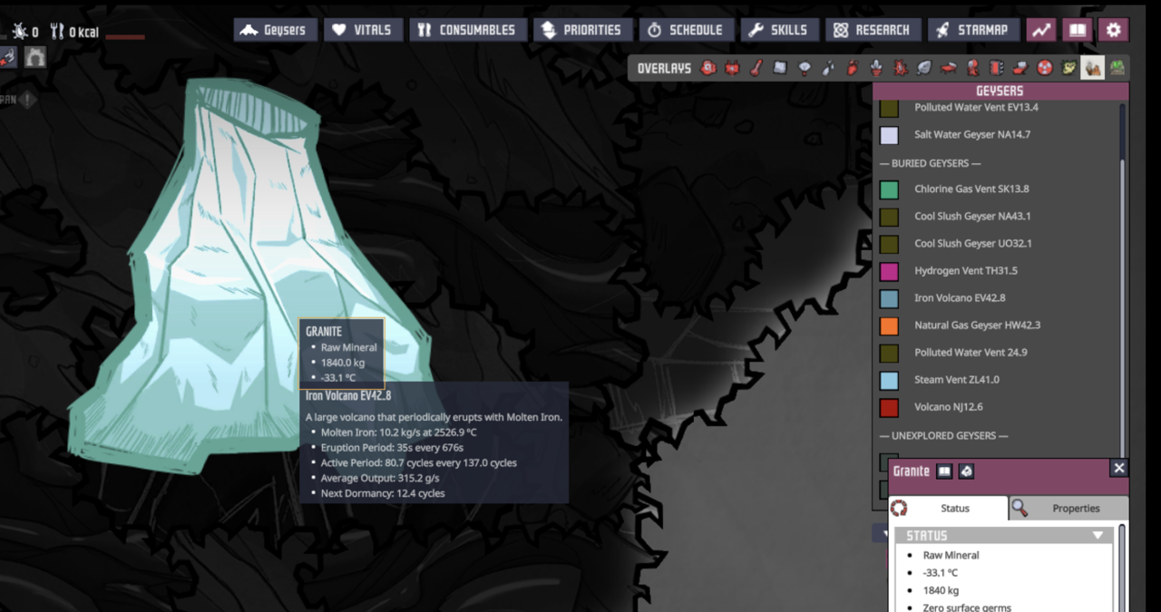Select Salt Water Geyser NA14.7 entry
Screen dimensions: 1161x612
pyautogui.click(x=972, y=134)
